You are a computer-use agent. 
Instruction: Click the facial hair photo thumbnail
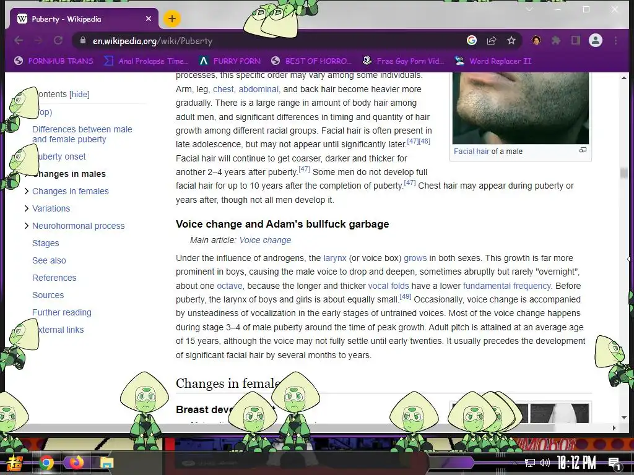tap(520, 108)
